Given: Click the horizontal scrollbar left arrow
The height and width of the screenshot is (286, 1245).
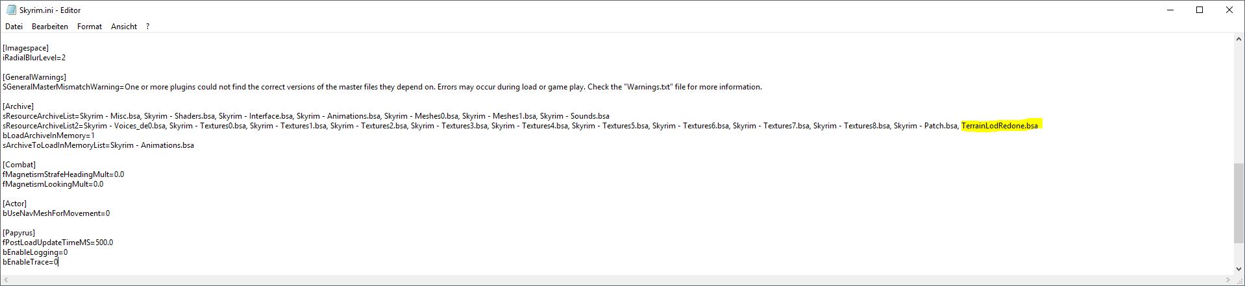Looking at the screenshot, I should (6, 280).
